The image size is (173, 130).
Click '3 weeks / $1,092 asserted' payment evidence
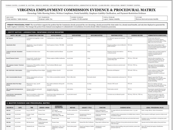coord(79,19)
